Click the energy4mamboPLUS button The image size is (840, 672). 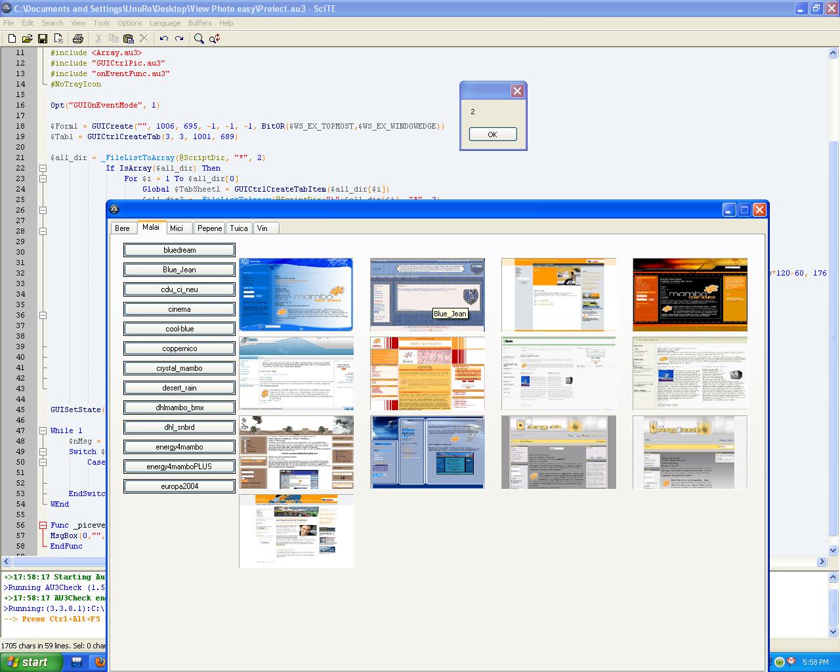[x=179, y=467]
